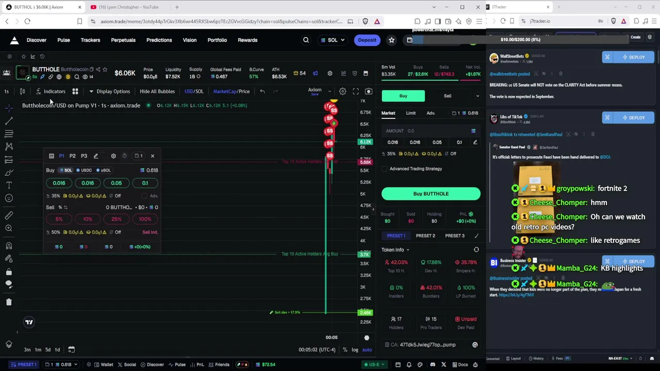Select the trend line drawing tool
The width and height of the screenshot is (660, 371).
point(9,121)
